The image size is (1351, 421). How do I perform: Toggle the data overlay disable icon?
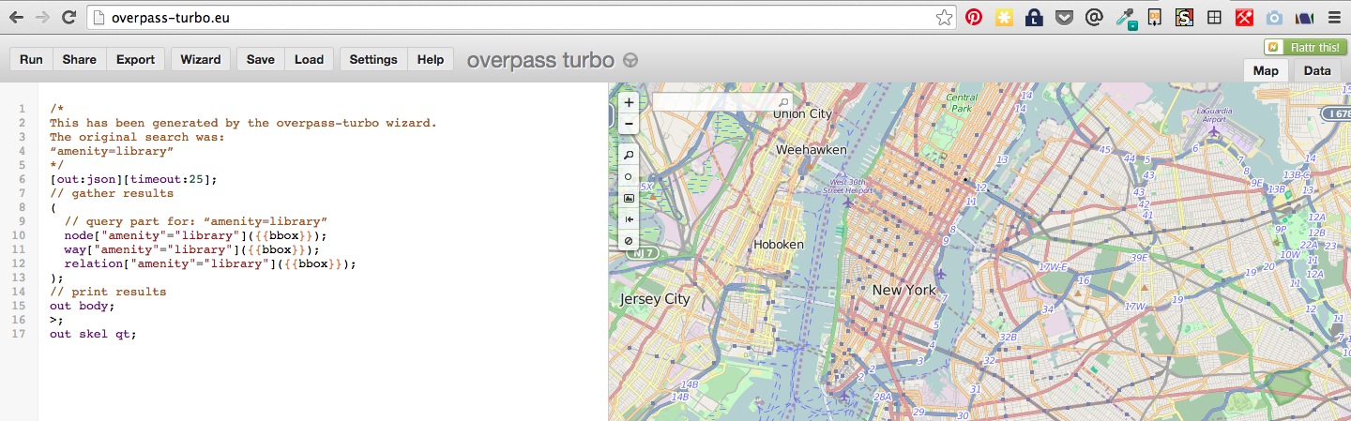629,241
